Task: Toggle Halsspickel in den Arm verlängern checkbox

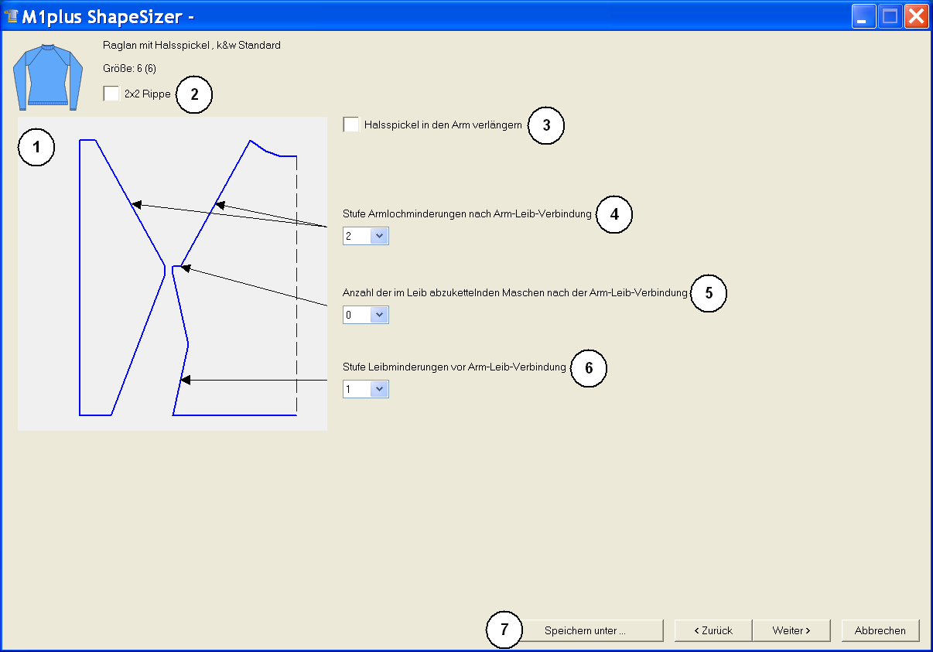Action: coord(351,125)
